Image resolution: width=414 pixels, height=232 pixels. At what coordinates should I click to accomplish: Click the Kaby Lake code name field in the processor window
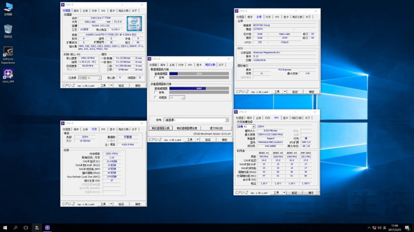pos(90,22)
